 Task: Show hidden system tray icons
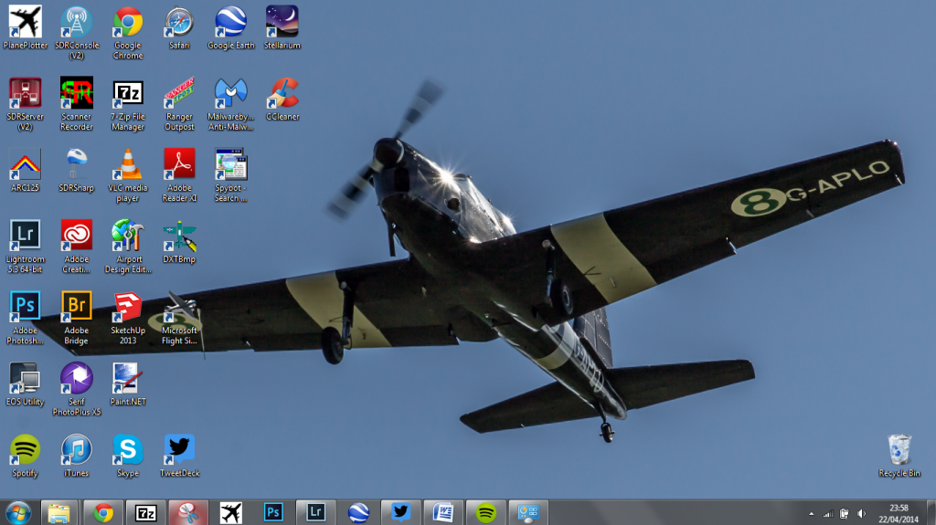(812, 514)
